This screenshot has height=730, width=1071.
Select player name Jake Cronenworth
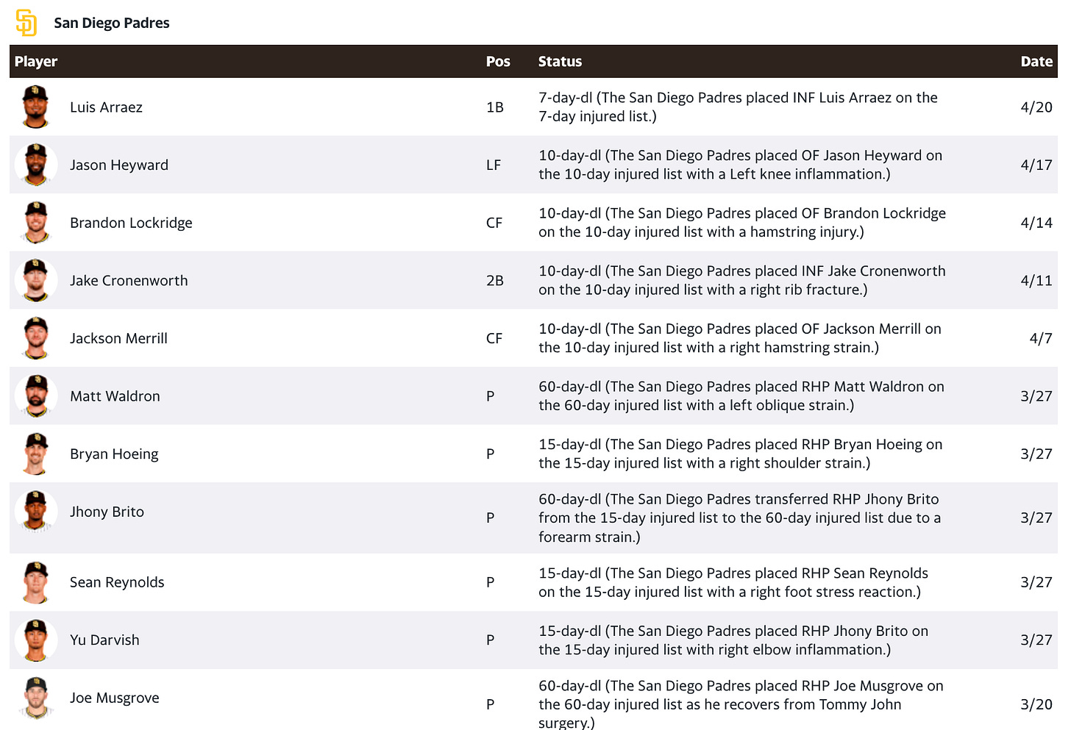click(x=129, y=281)
